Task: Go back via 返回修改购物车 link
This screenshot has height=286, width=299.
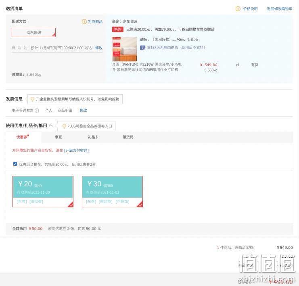Action: click(x=279, y=9)
